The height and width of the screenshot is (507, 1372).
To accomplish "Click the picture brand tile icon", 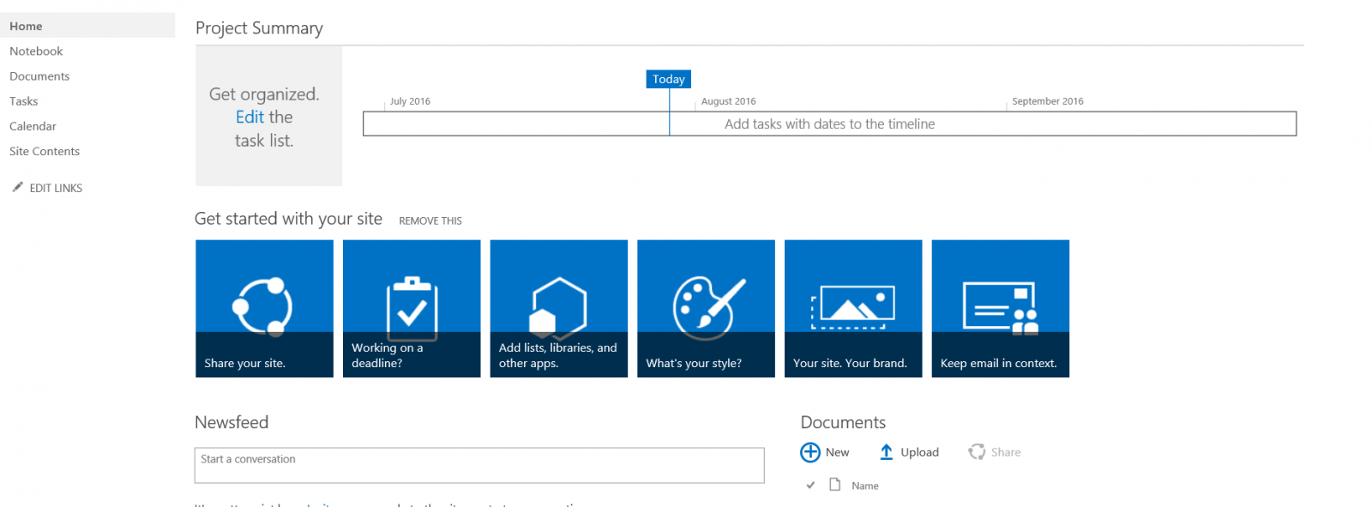I will pos(853,308).
